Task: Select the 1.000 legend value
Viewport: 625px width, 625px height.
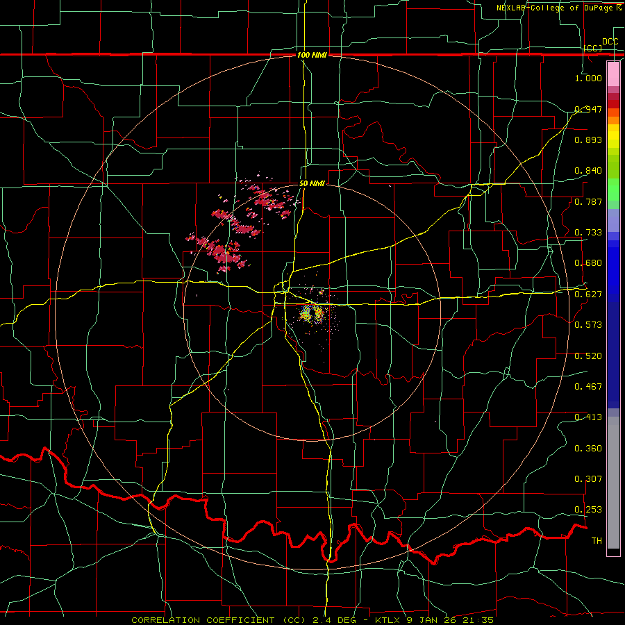Action: (x=588, y=78)
